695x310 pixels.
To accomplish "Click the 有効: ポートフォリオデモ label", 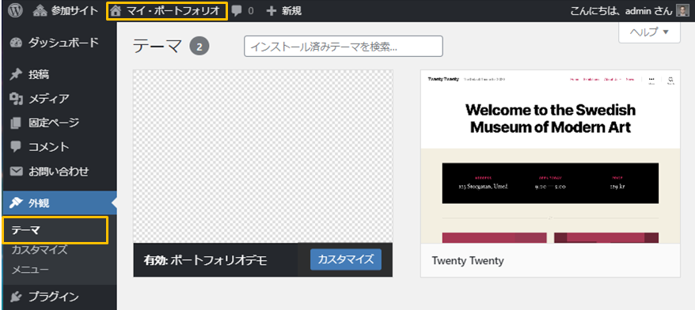I will (x=205, y=260).
